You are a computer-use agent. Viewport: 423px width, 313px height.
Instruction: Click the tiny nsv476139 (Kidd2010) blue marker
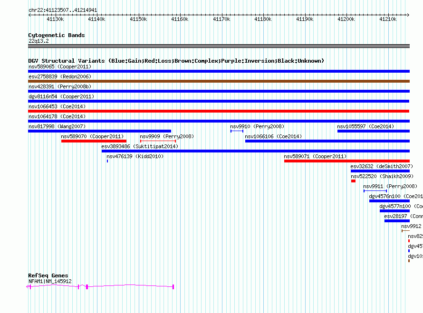107,161
